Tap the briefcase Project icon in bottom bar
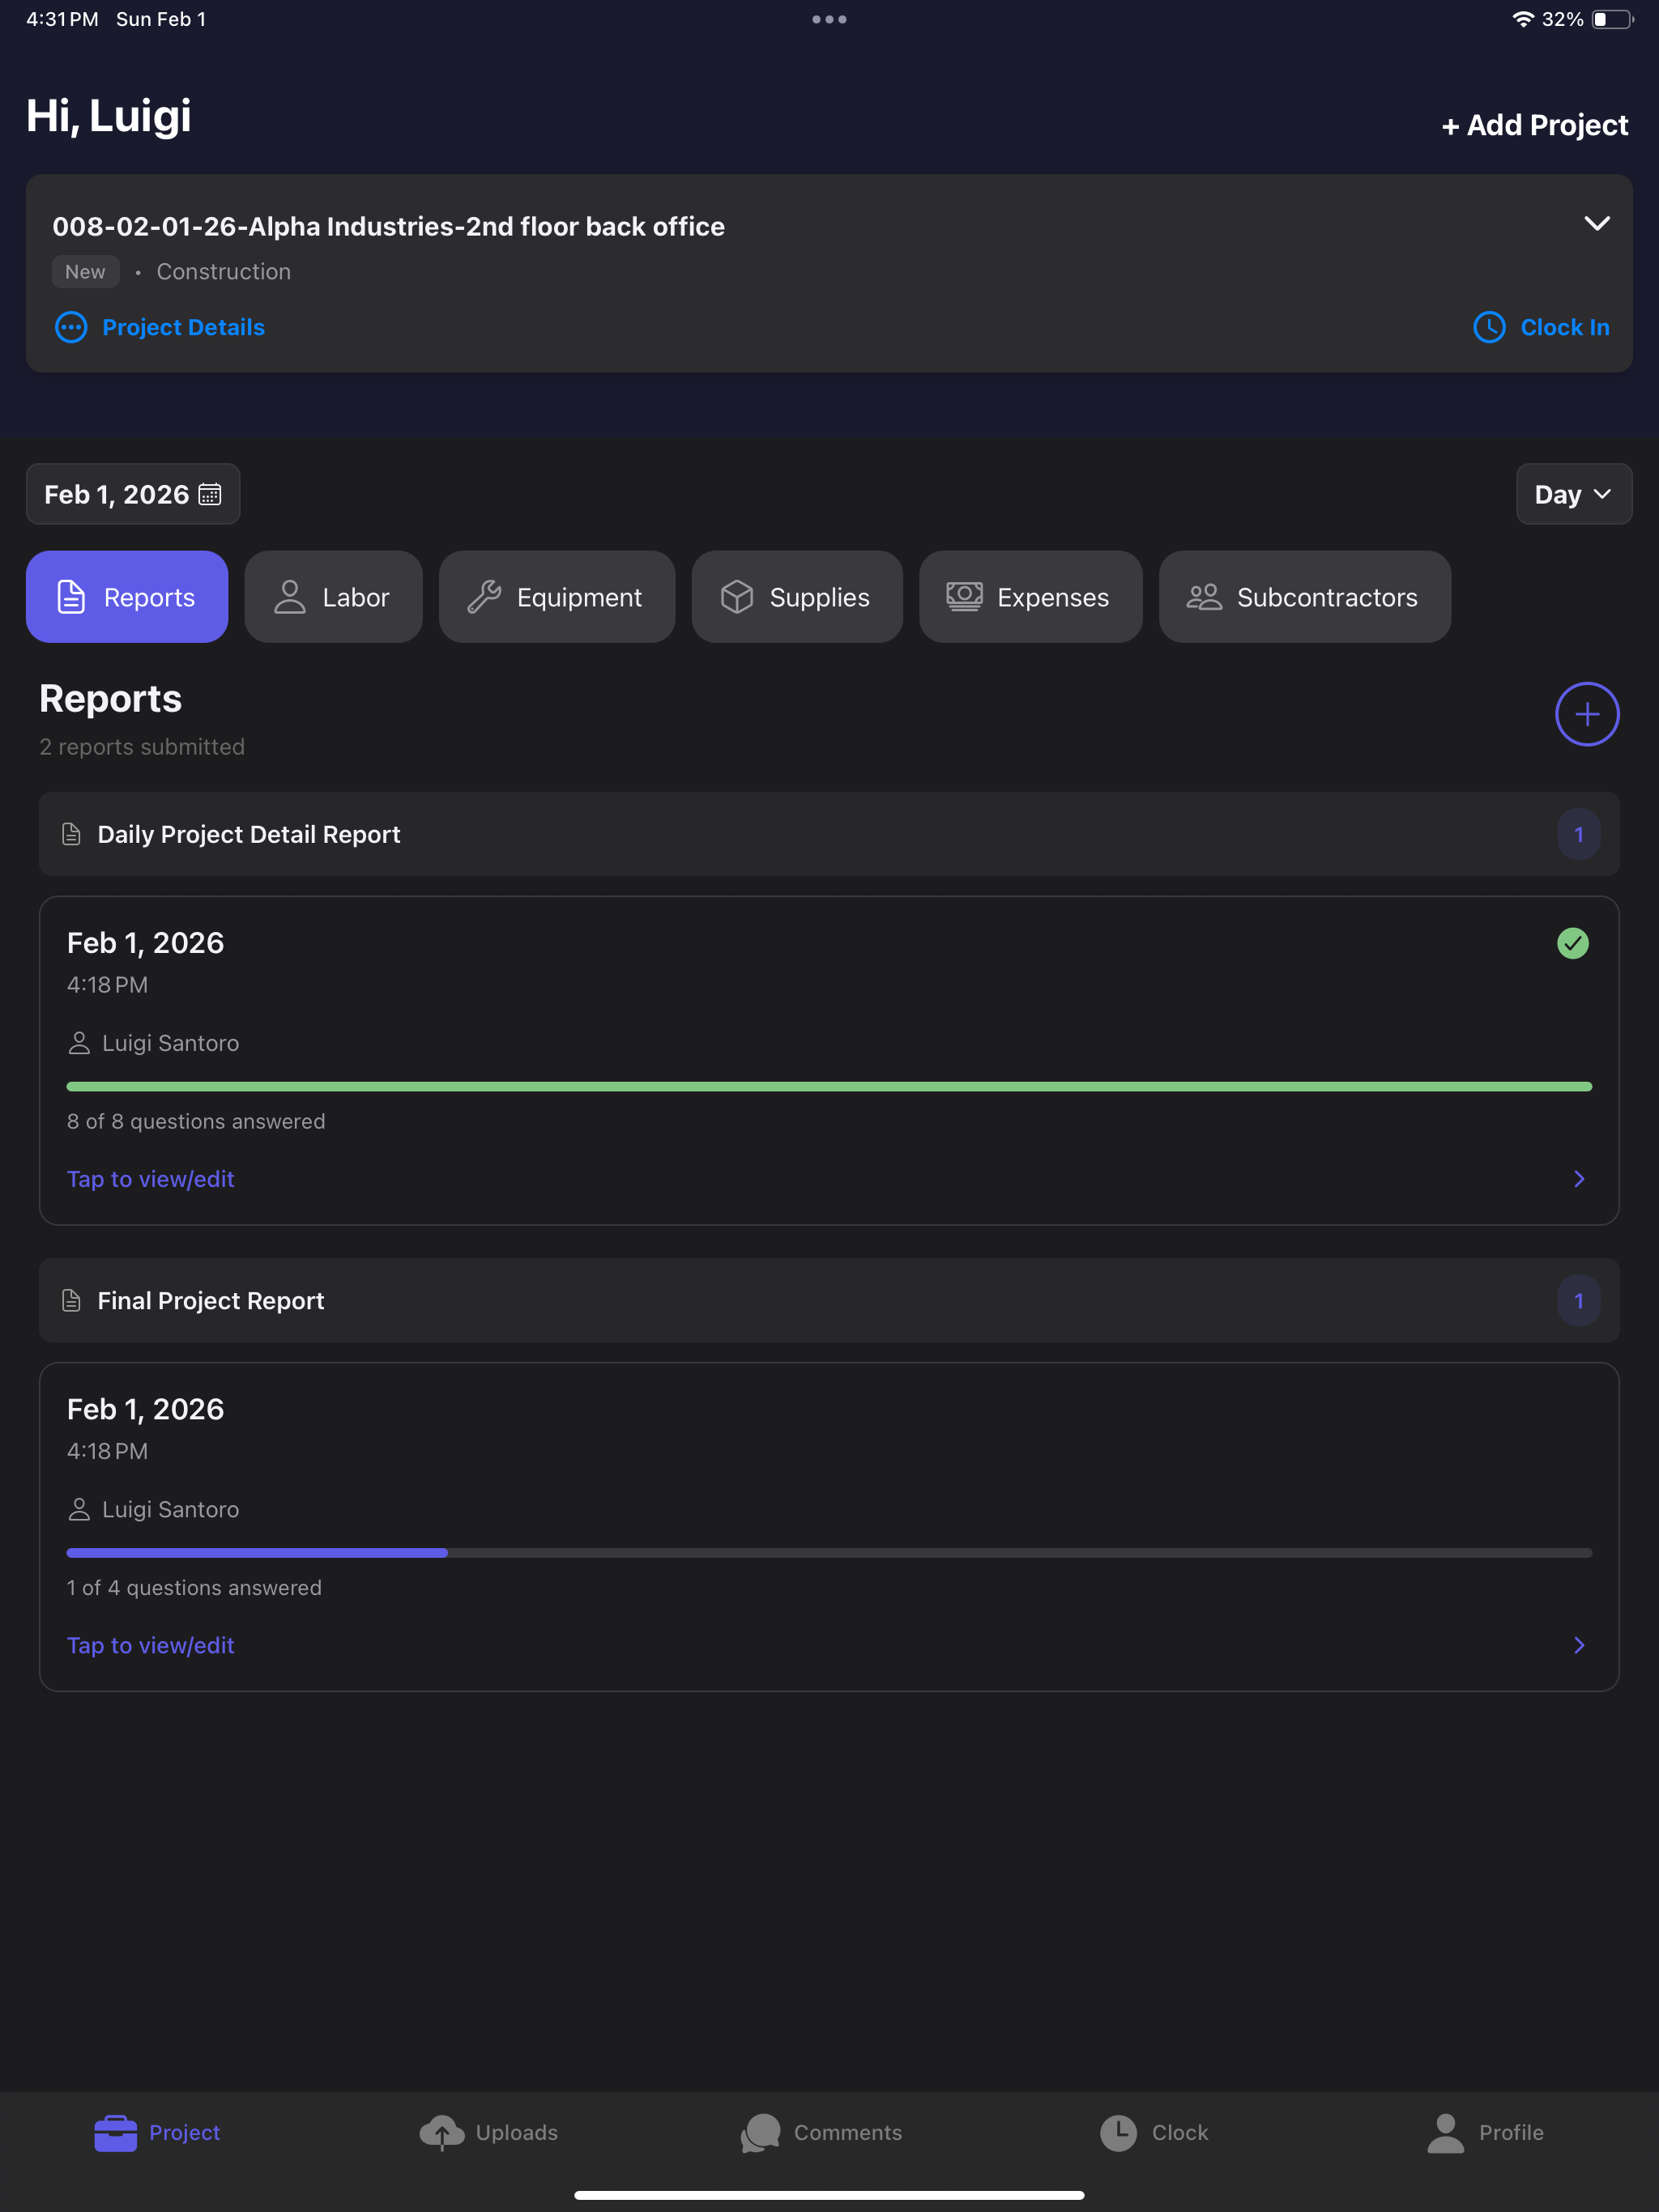 coord(115,2132)
